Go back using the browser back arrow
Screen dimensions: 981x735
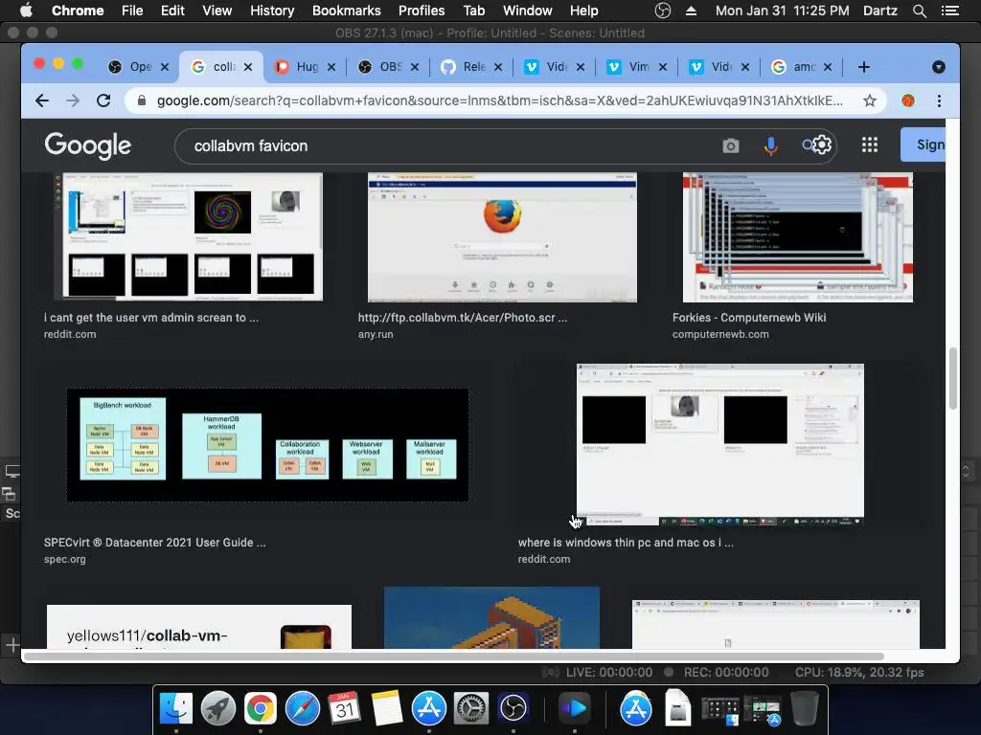point(42,100)
